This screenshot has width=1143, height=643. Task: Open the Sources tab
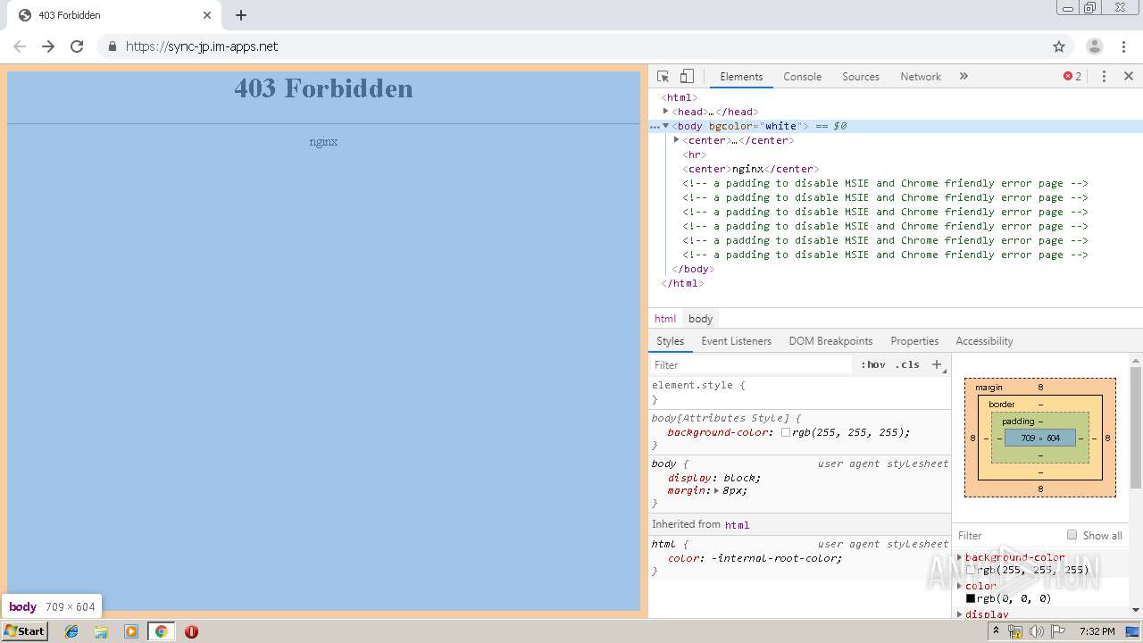click(861, 77)
